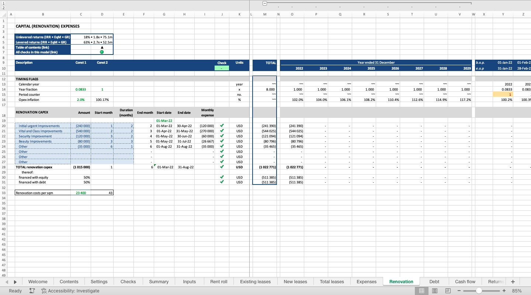Click the zoom slider handle

click(479, 291)
